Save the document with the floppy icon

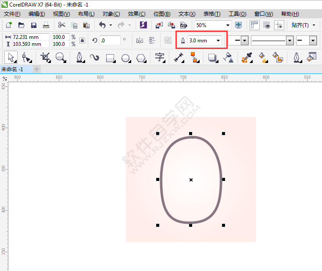[33, 25]
